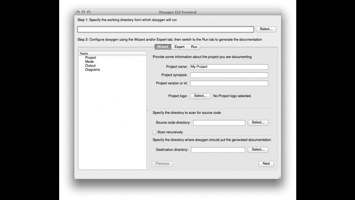Viewport: 355px width, 200px height.
Task: Click the Project name field
Action: [x=229, y=67]
